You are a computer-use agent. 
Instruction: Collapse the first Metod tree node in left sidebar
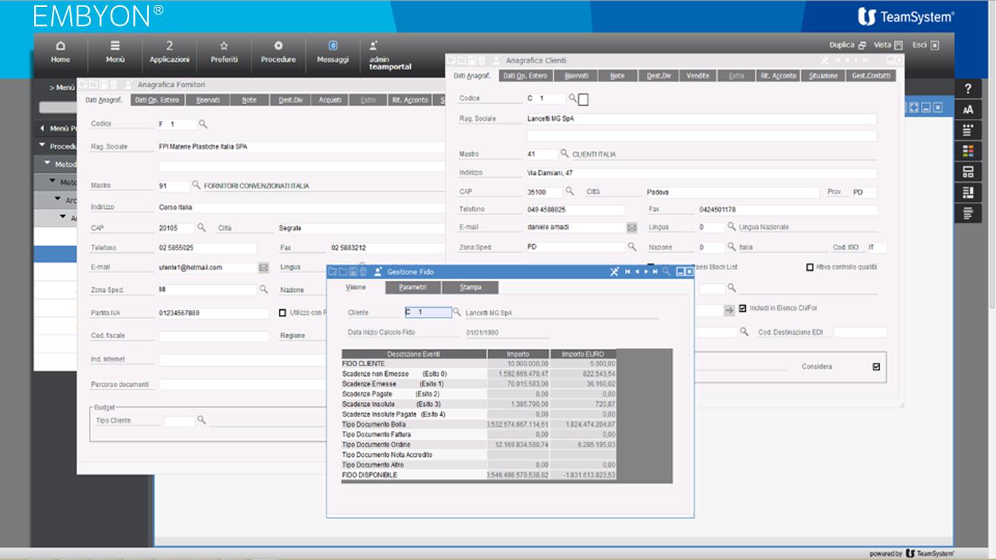[x=48, y=164]
